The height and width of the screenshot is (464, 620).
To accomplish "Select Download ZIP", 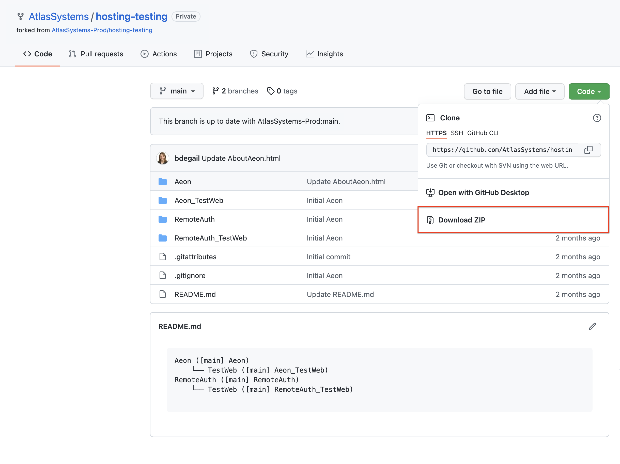I will [462, 220].
